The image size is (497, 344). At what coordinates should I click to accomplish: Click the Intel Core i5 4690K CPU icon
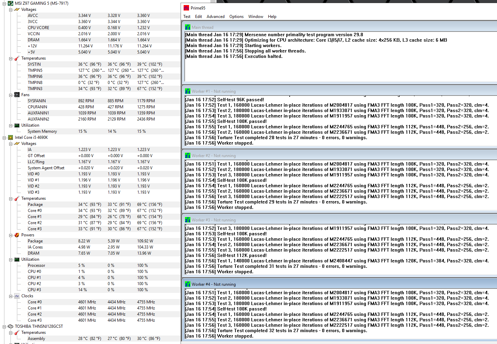coord(11,137)
